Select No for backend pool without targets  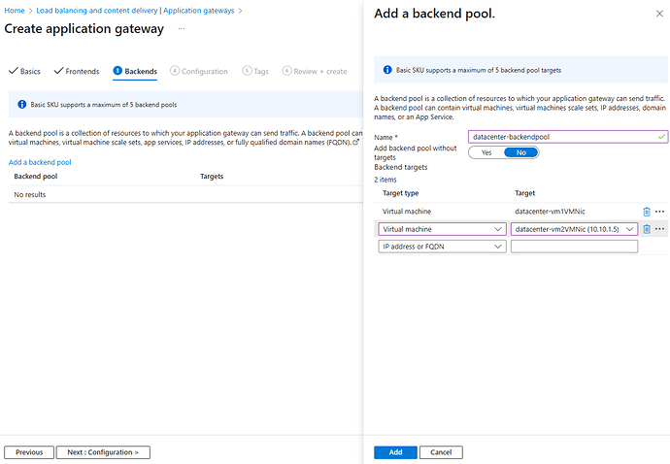(521, 152)
